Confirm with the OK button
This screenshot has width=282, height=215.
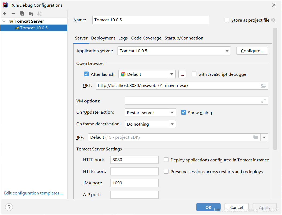point(208,207)
